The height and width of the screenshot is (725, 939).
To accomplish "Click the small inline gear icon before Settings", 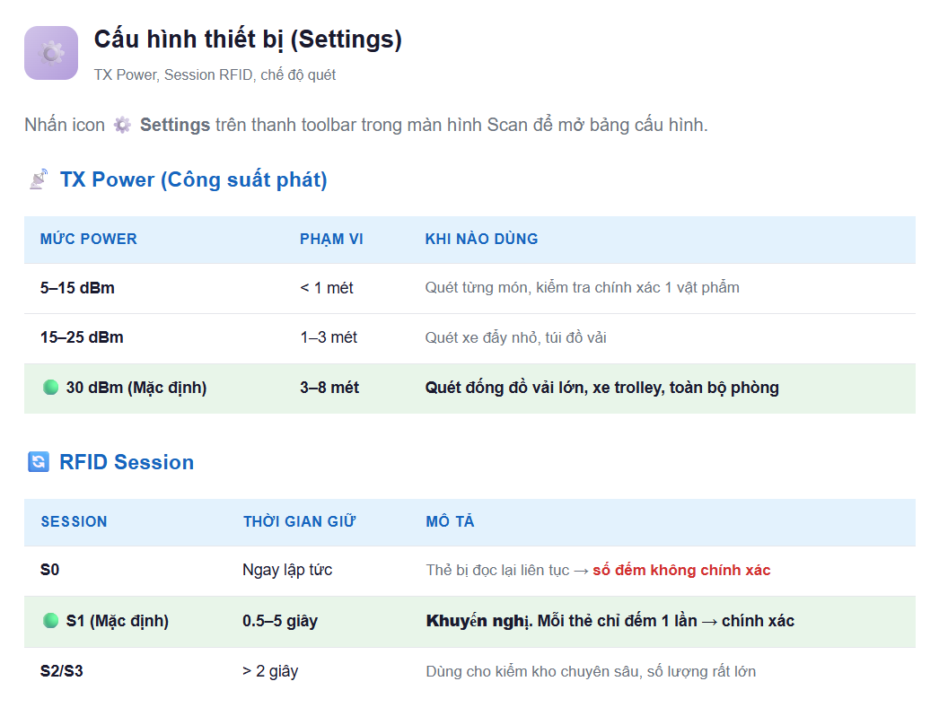I will pyautogui.click(x=122, y=125).
